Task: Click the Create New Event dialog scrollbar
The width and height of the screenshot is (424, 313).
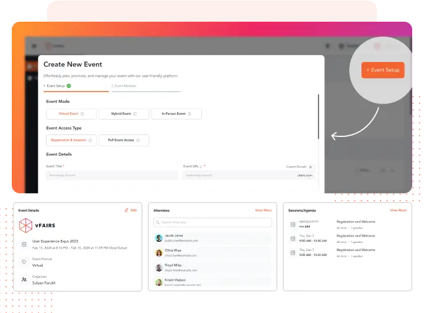Action: click(319, 117)
